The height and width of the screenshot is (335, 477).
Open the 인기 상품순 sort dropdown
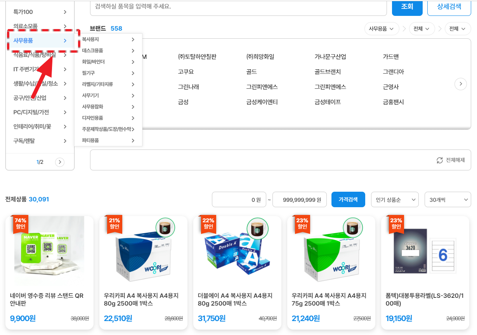394,200
